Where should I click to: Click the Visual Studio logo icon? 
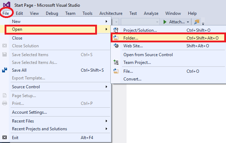7,5
